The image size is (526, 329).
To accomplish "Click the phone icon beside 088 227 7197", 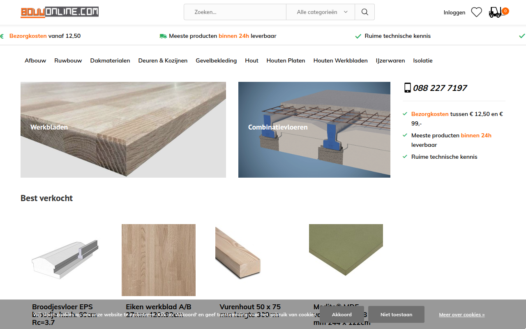I will [x=408, y=88].
